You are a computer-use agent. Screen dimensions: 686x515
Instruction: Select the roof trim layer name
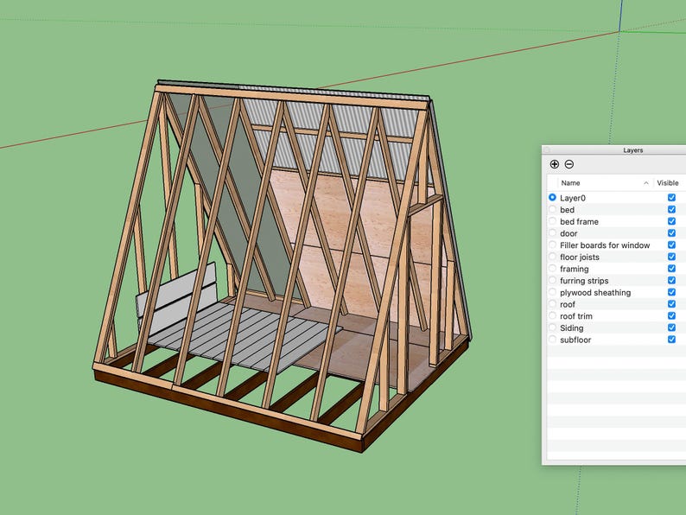coord(576,316)
